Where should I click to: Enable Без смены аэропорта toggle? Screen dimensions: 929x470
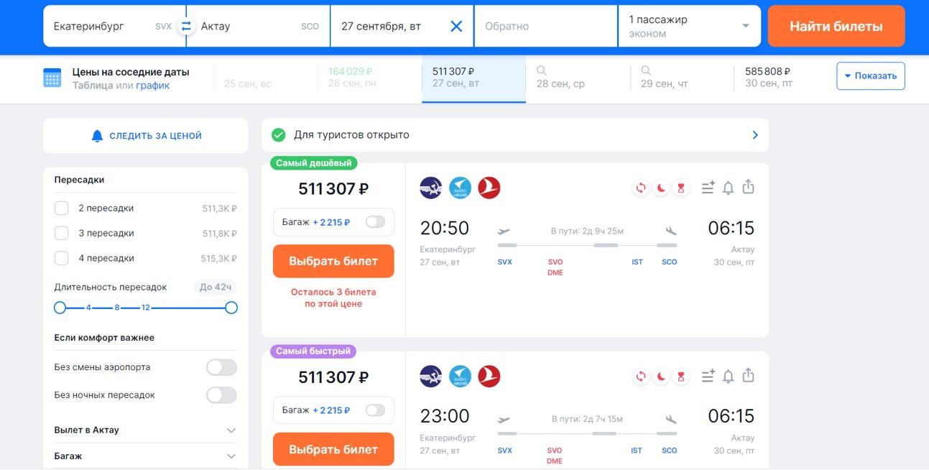coord(221,367)
